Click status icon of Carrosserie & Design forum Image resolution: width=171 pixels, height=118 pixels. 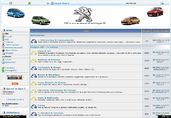pyautogui.click(x=34, y=68)
